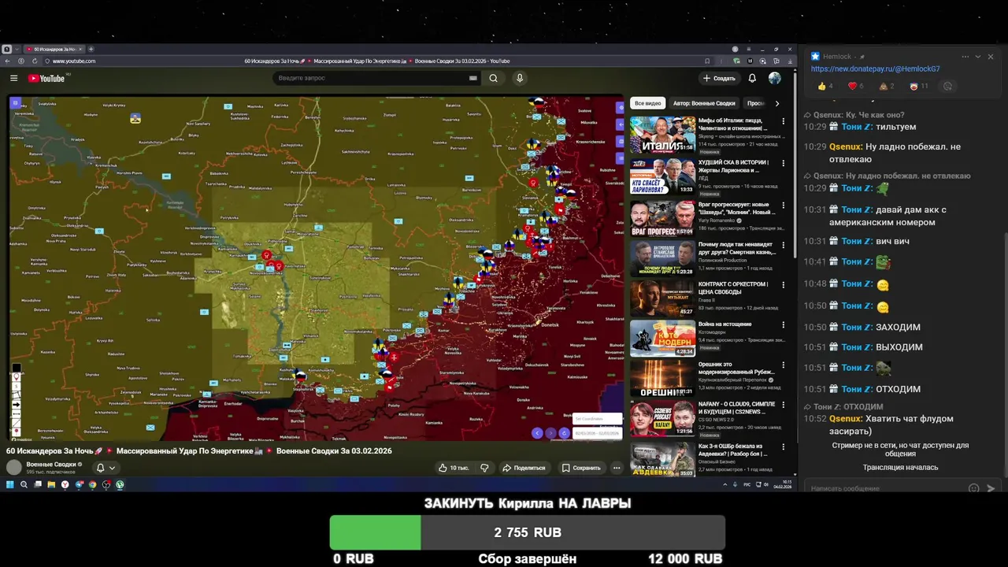Click the browser back arrow

tap(8, 61)
